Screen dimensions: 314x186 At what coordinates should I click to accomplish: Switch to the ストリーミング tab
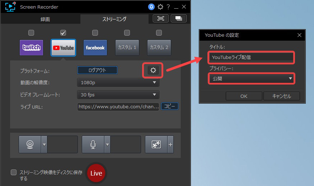click(114, 19)
